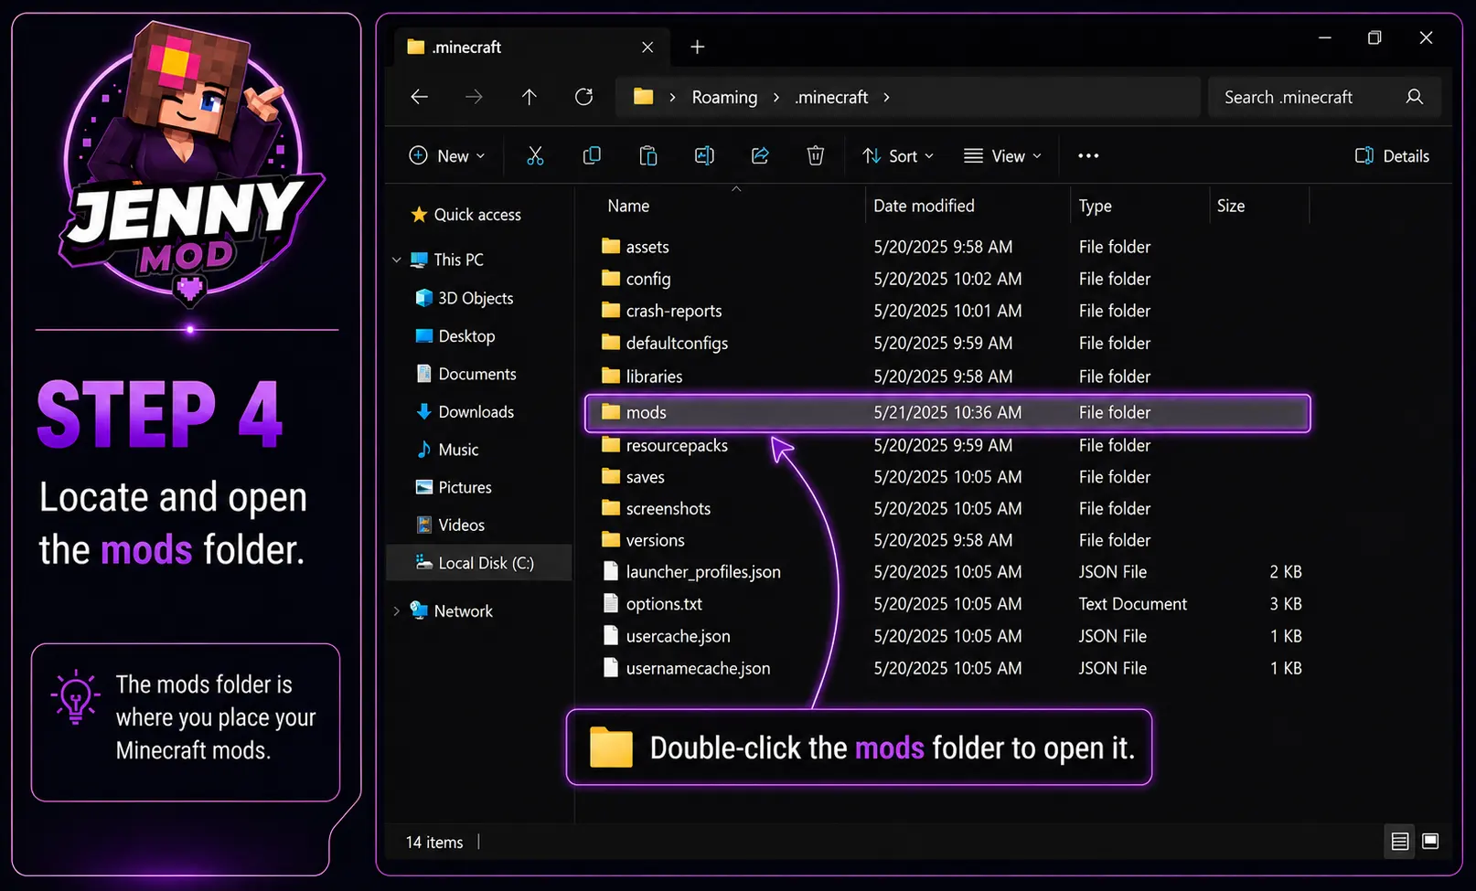Click the Rename icon in toolbar
1476x891 pixels.
pos(704,156)
